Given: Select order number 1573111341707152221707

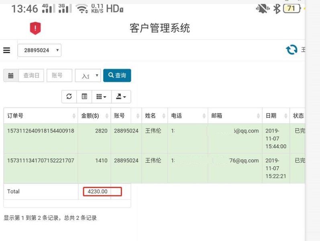Looking at the screenshot, I should pos(41,161).
